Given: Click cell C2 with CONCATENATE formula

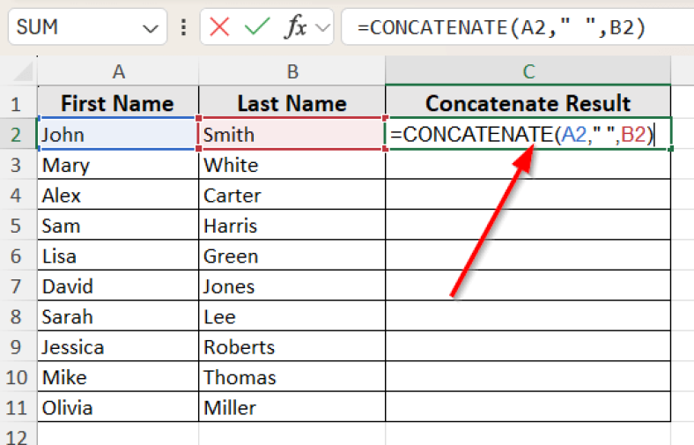Looking at the screenshot, I should tap(528, 134).
